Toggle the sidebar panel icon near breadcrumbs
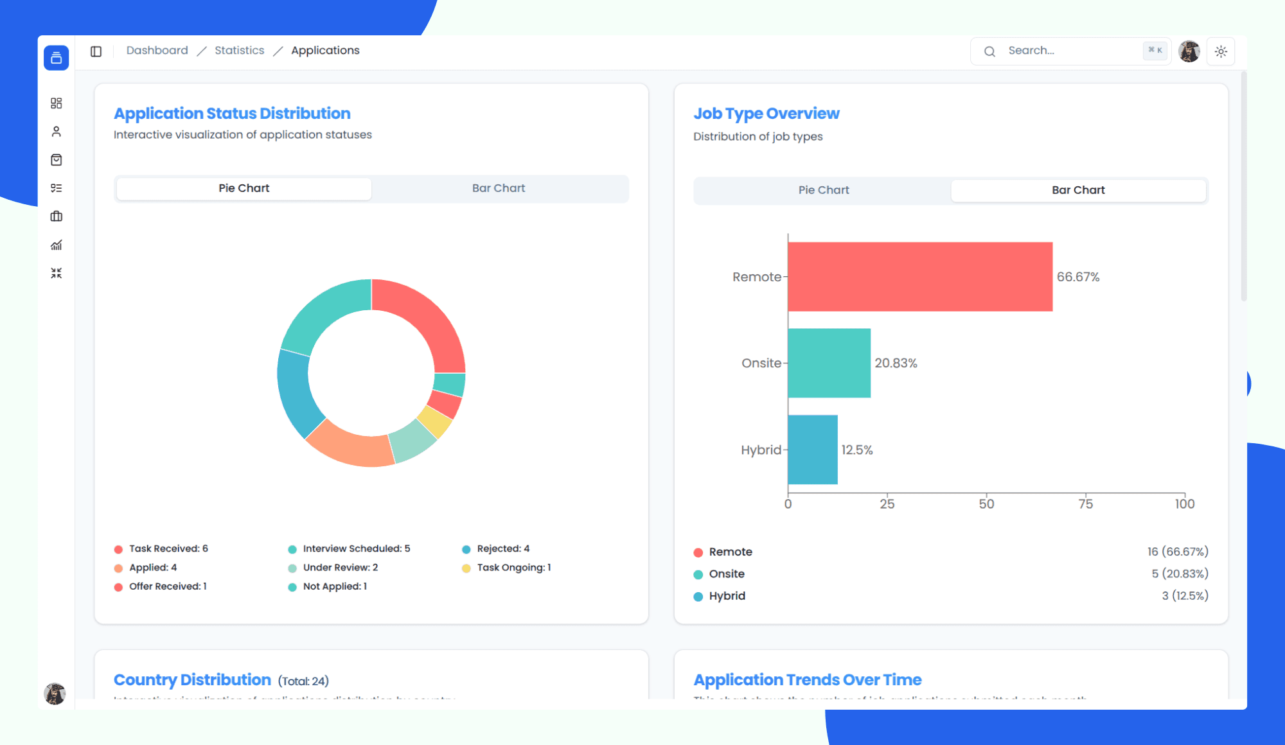1285x745 pixels. [x=96, y=51]
